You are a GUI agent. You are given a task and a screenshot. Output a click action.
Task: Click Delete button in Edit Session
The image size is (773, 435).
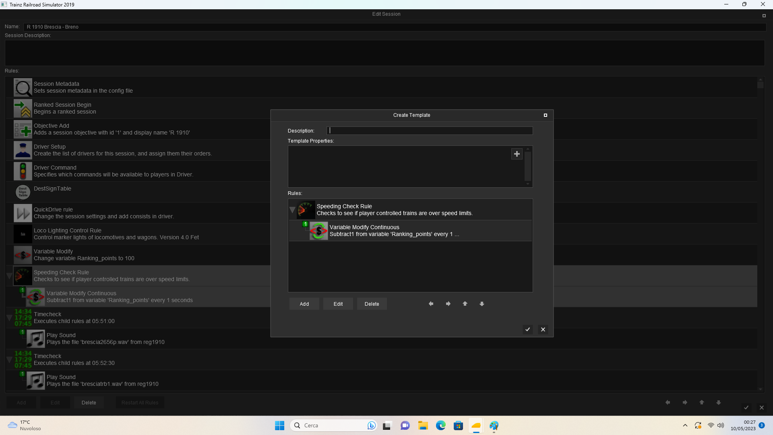tap(89, 402)
